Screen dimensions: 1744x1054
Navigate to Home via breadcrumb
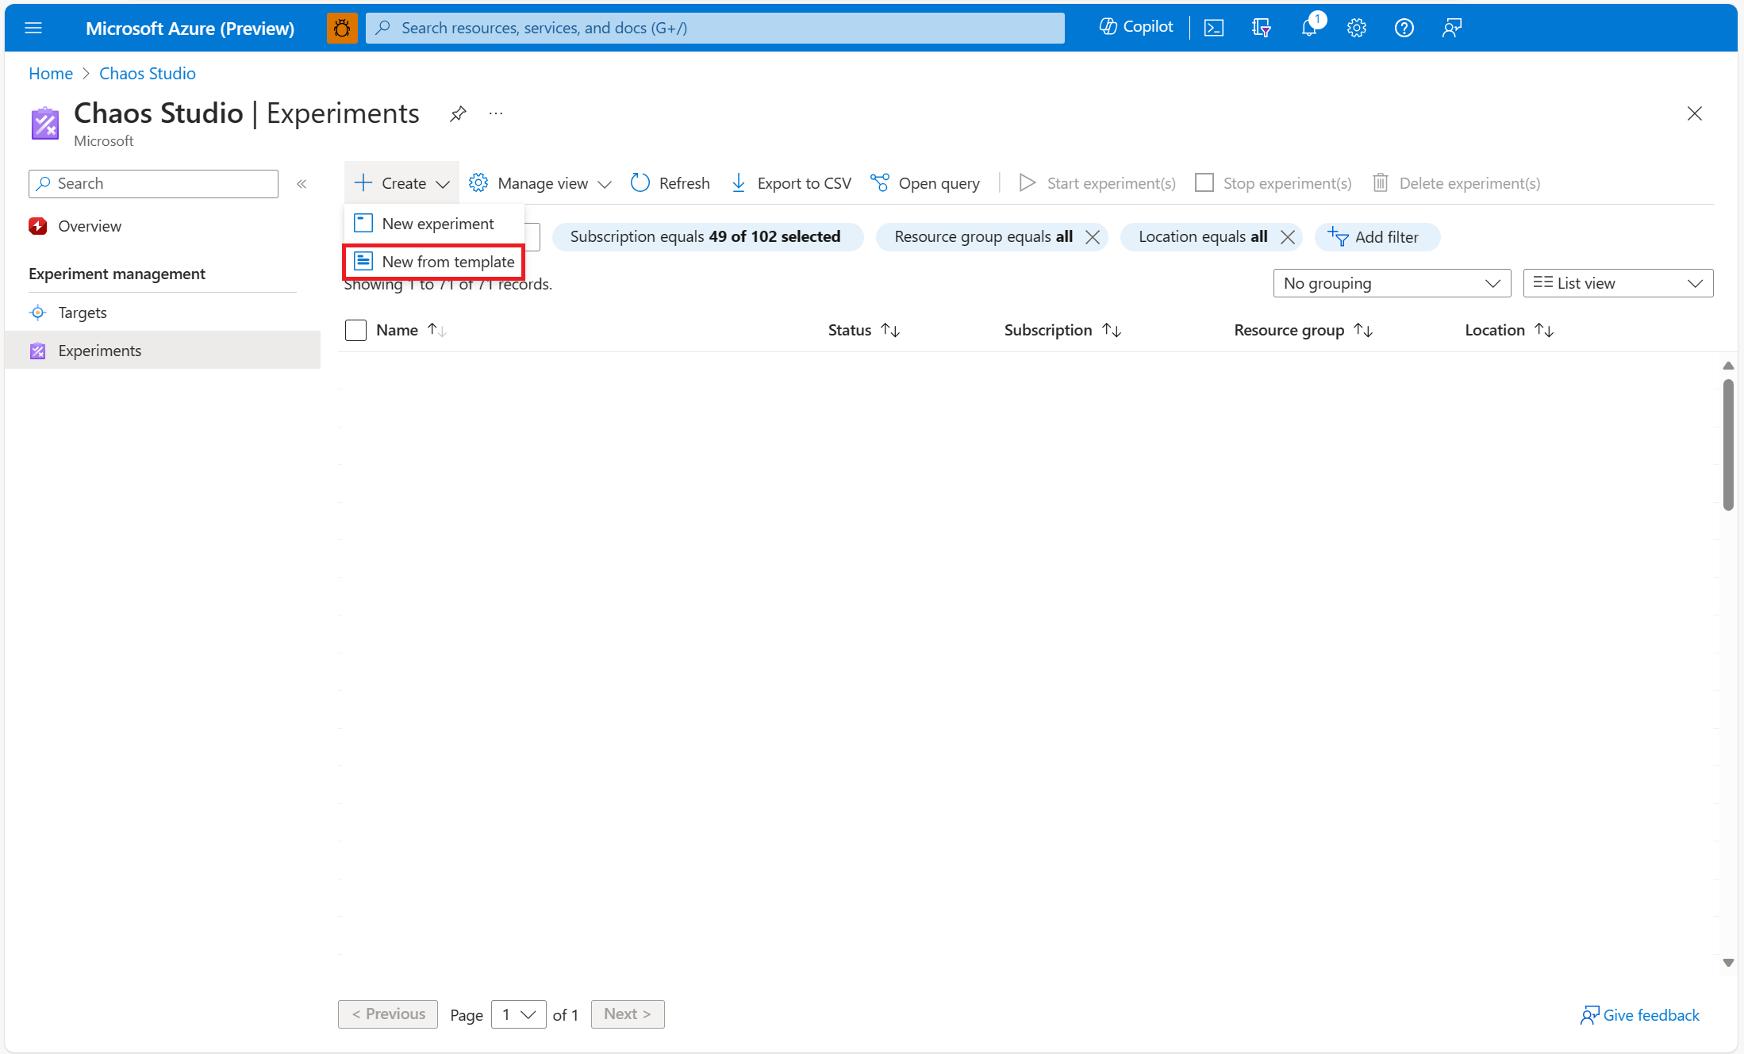coord(50,72)
